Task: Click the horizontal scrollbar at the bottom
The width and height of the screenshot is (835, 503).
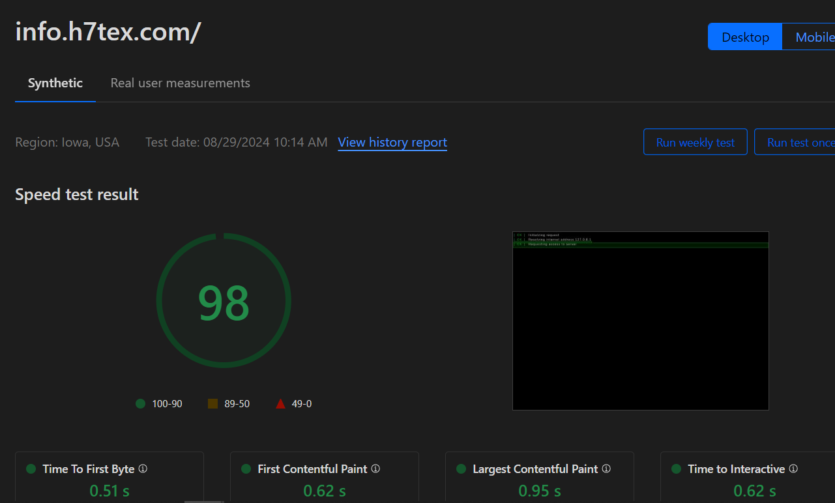Action: 204,501
